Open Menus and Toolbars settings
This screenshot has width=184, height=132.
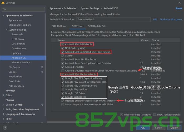pyautogui.click(x=19, y=25)
